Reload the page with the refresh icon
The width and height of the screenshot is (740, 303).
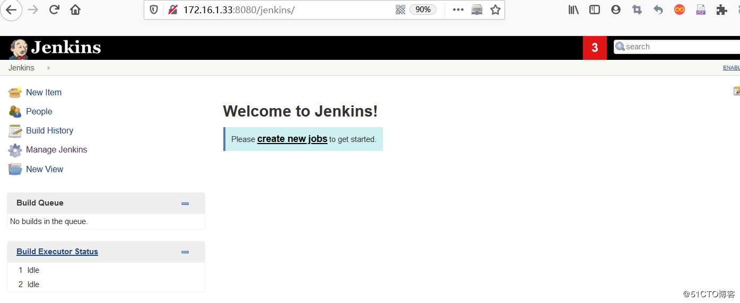(54, 10)
